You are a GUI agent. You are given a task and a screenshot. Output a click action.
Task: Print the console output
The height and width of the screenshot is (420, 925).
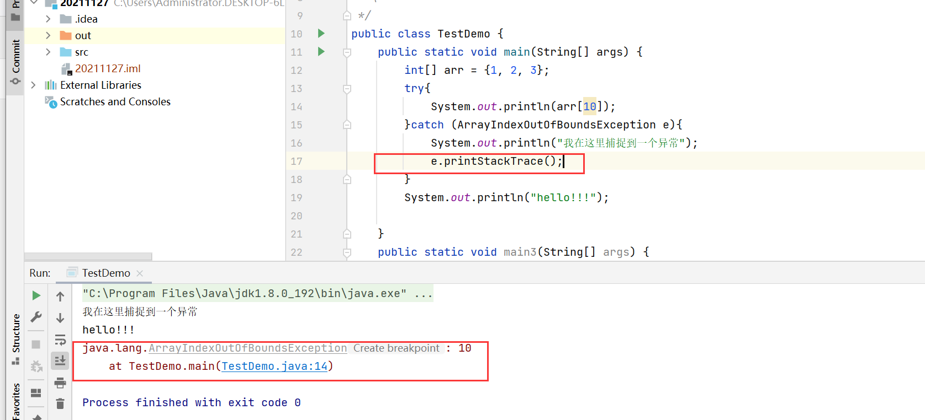tap(60, 383)
